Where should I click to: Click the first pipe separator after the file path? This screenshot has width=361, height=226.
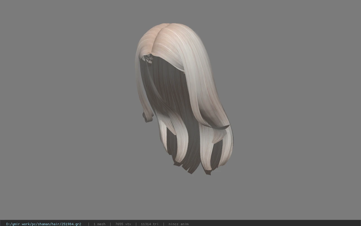click(89, 224)
